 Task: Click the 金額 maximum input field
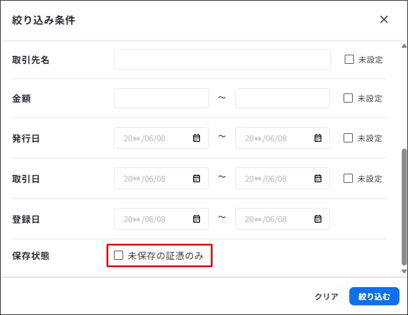pos(283,99)
